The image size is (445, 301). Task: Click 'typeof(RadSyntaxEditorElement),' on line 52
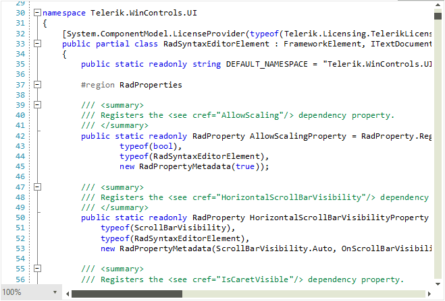coord(175,238)
